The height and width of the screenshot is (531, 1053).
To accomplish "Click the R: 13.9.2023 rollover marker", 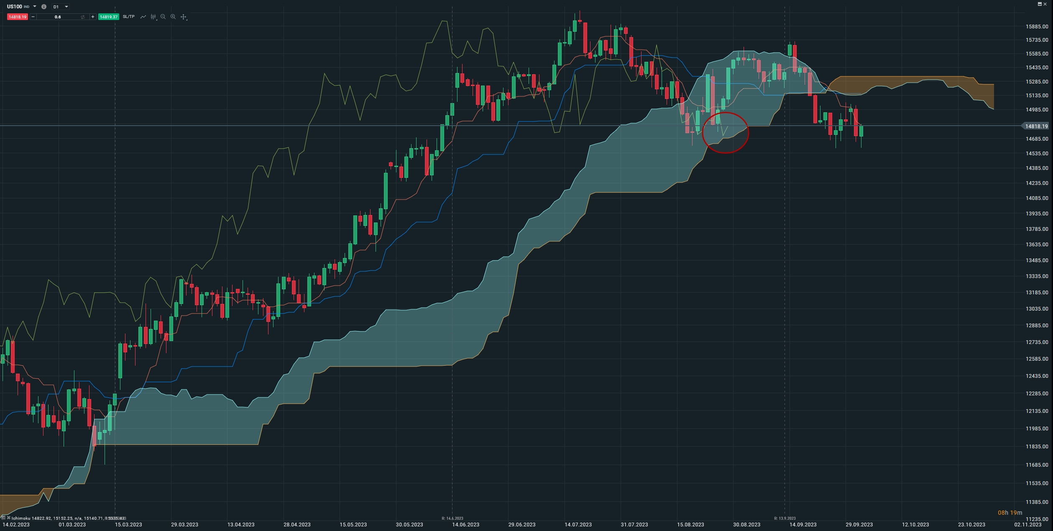I will 785,518.
